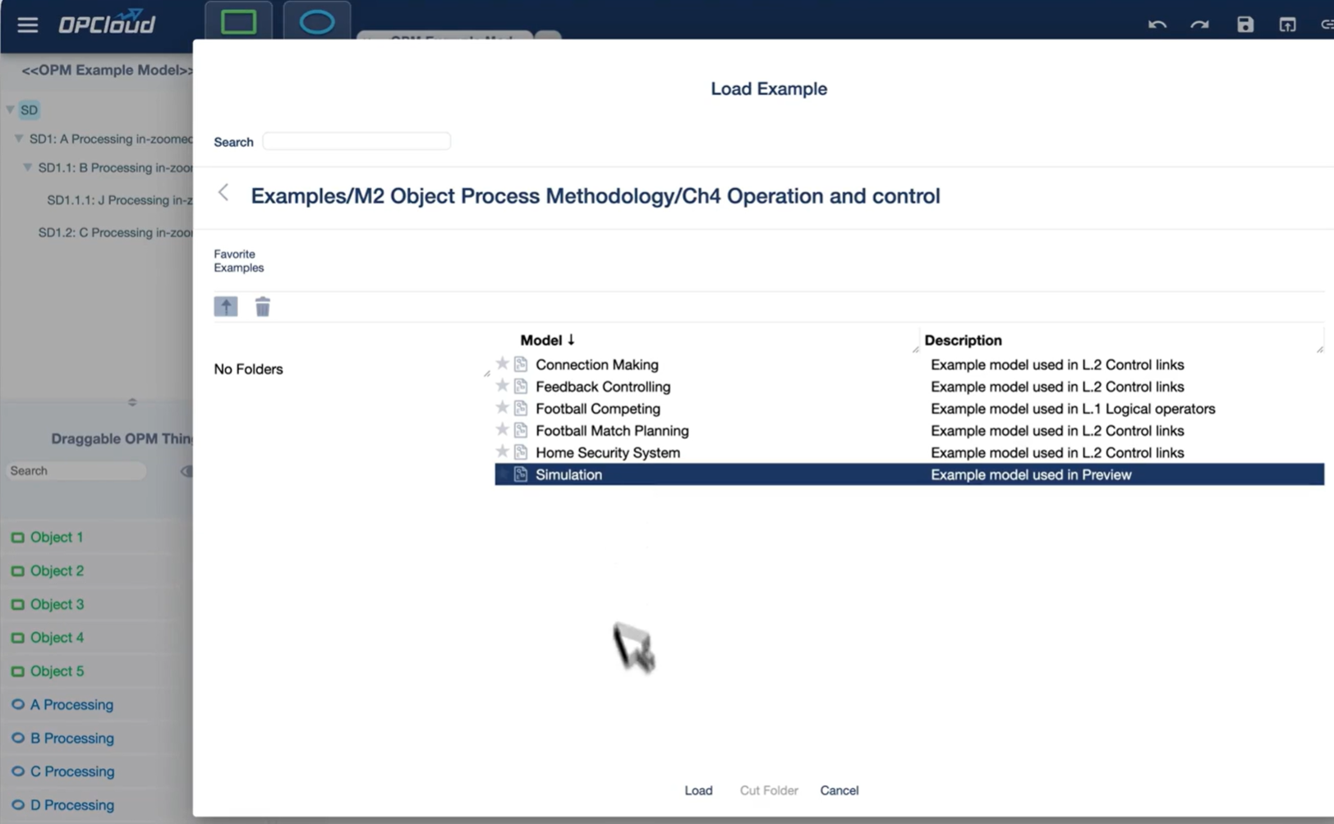Select the Football Competing model row
The height and width of the screenshot is (824, 1334).
(597, 409)
